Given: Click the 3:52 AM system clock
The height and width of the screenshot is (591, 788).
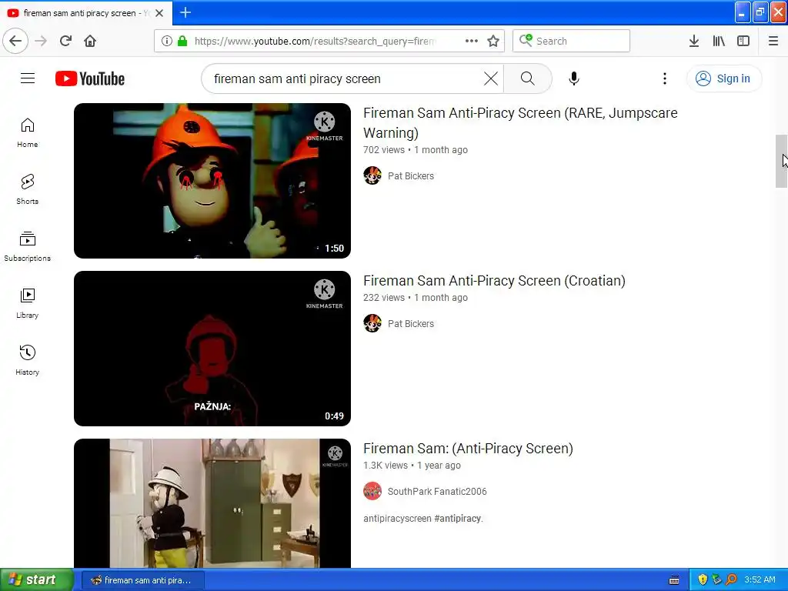Looking at the screenshot, I should tap(760, 579).
